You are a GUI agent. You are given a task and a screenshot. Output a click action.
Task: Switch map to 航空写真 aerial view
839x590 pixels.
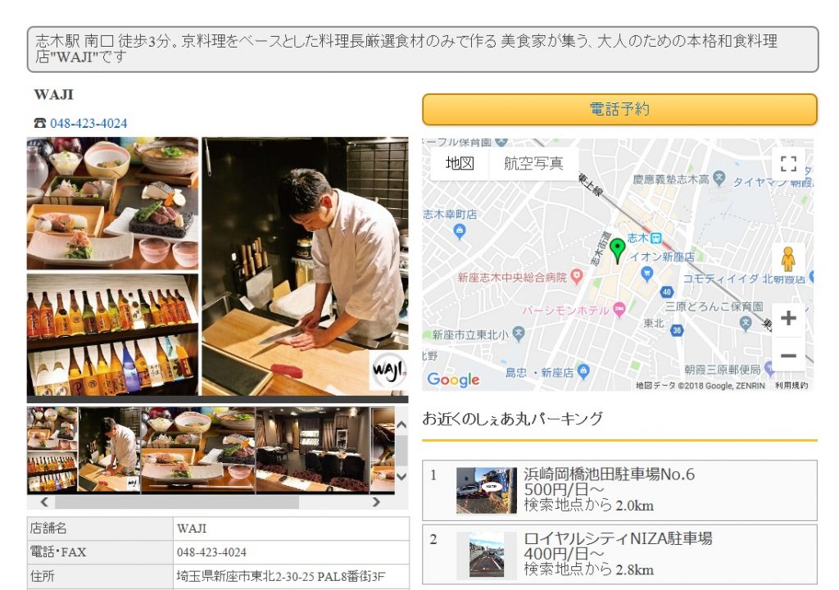(533, 163)
